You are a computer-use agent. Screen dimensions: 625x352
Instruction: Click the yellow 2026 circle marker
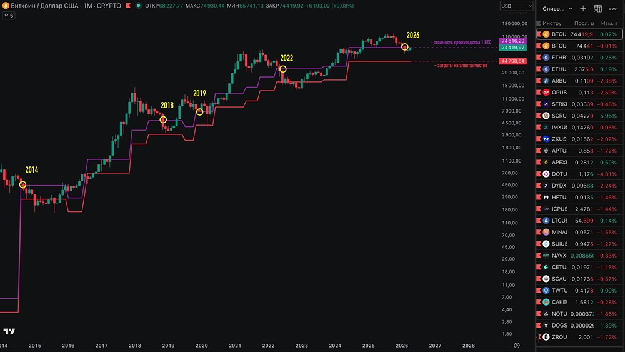click(x=404, y=47)
